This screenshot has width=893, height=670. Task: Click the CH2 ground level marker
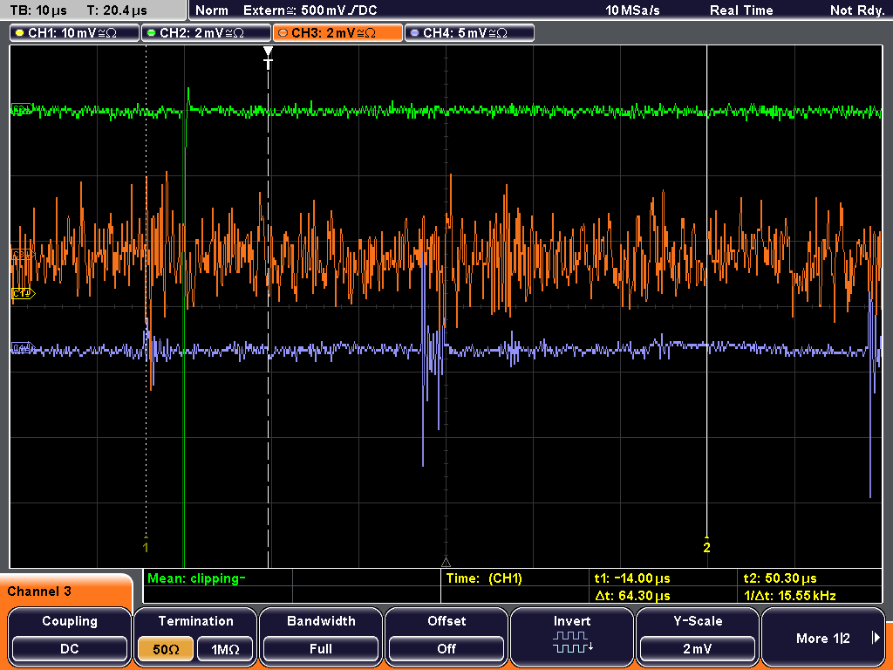(x=22, y=109)
